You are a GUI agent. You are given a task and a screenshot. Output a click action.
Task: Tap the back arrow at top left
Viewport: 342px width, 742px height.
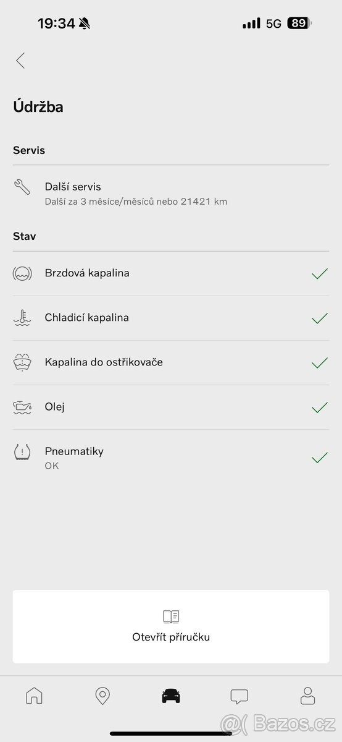pyautogui.click(x=20, y=61)
